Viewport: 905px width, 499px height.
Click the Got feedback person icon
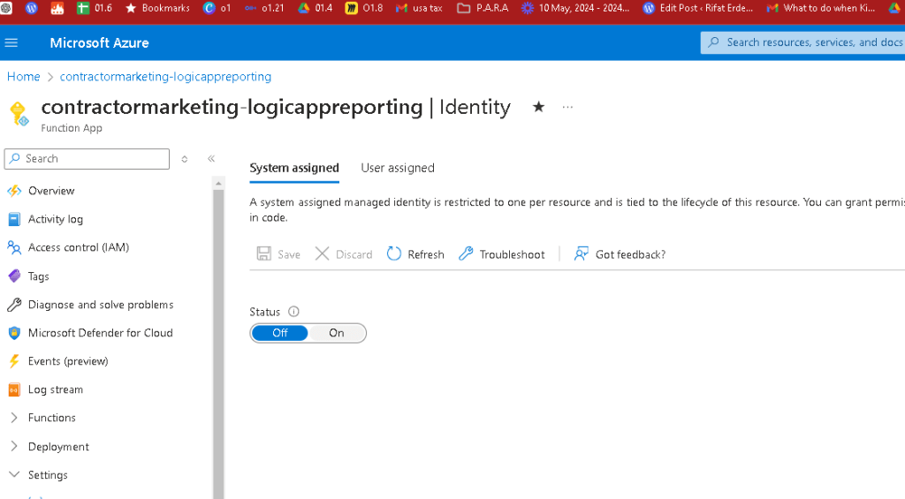(x=582, y=253)
